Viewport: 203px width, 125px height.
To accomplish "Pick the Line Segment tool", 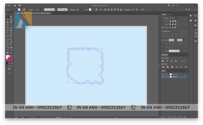I will [x=11, y=25].
